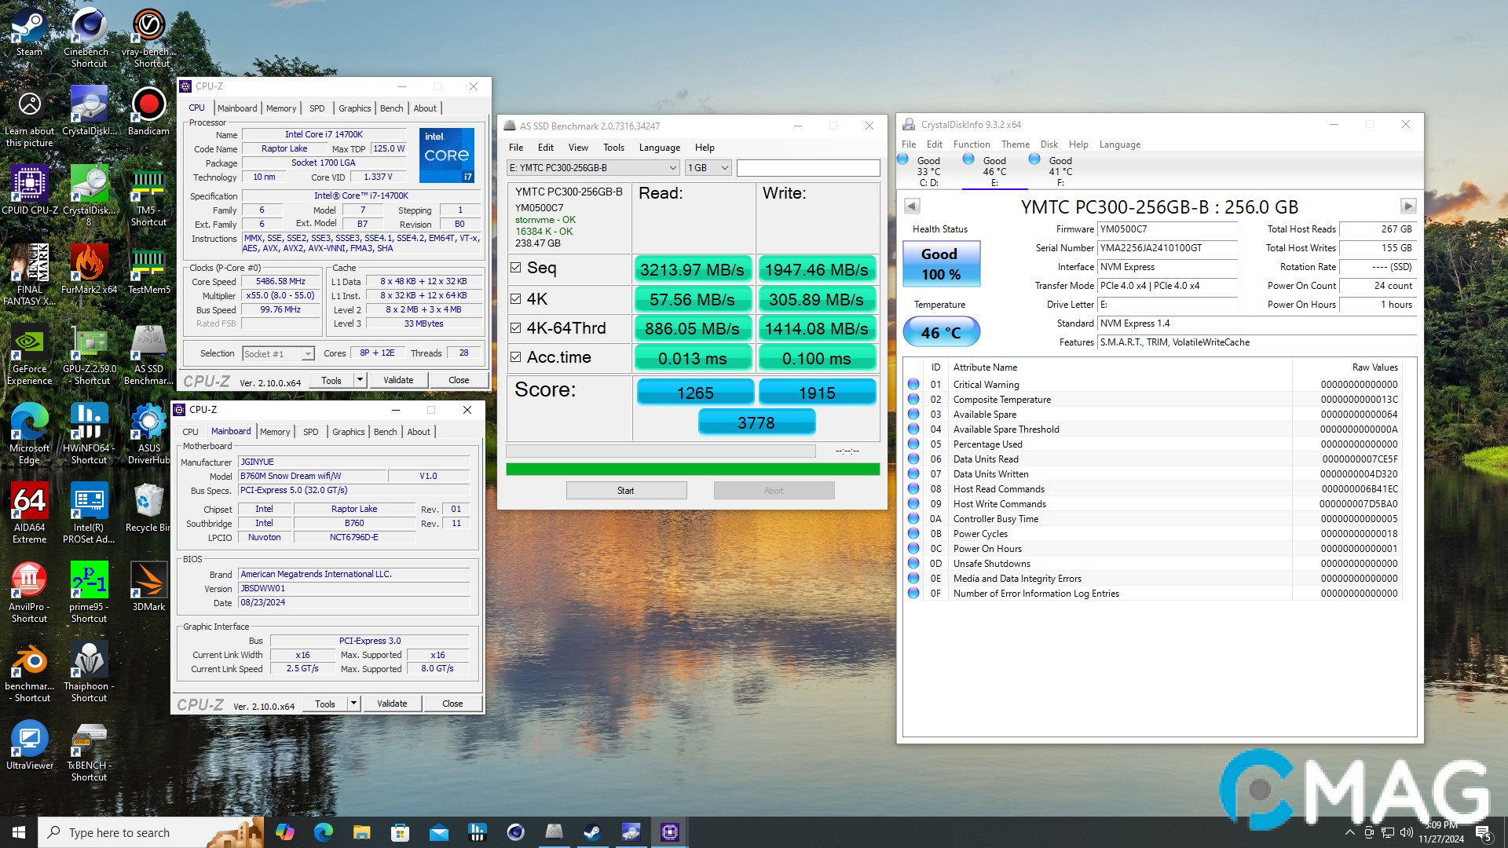
Task: Open 3DMark from the desktop
Action: click(x=148, y=581)
